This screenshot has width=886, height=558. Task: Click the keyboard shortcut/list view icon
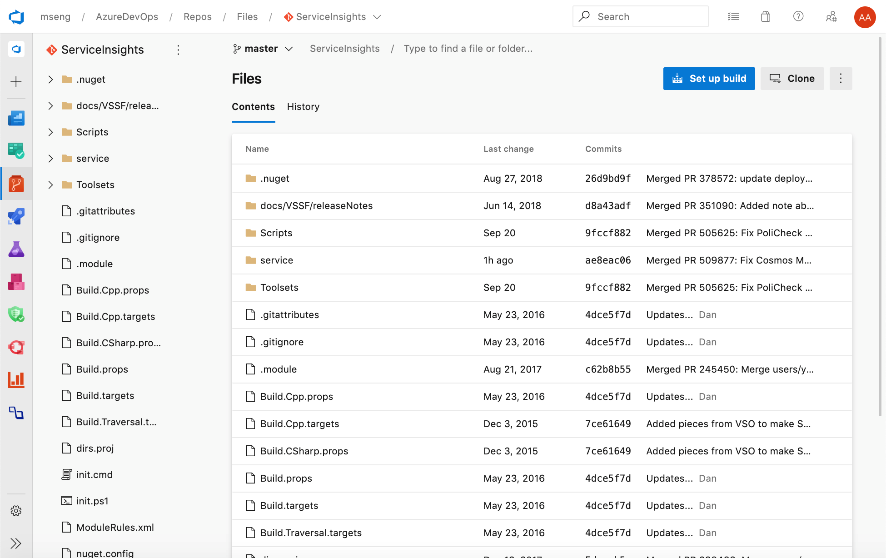tap(733, 17)
